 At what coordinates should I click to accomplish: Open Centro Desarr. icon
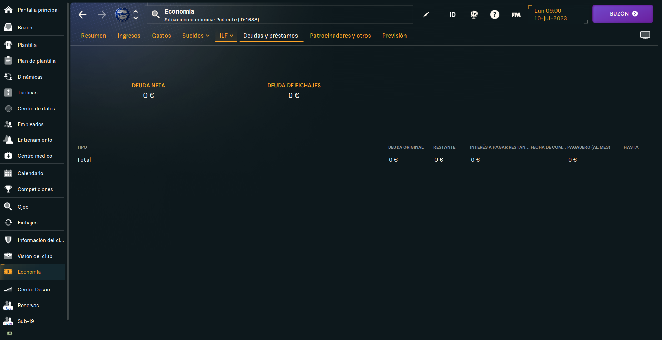point(8,289)
